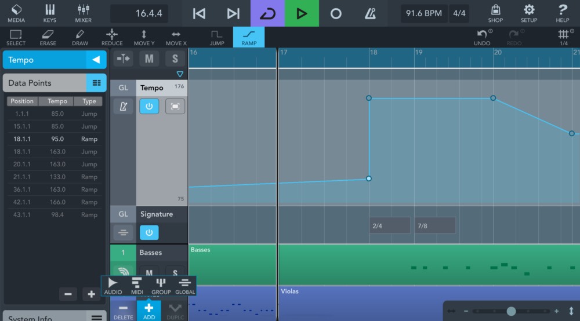Open the 4/4 time signature setting
The height and width of the screenshot is (321, 580).
[459, 13]
